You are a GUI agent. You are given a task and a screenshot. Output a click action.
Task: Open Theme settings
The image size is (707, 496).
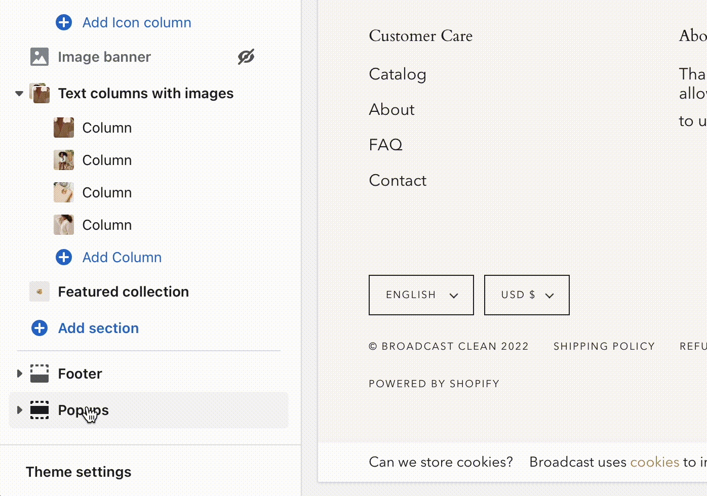coord(78,472)
